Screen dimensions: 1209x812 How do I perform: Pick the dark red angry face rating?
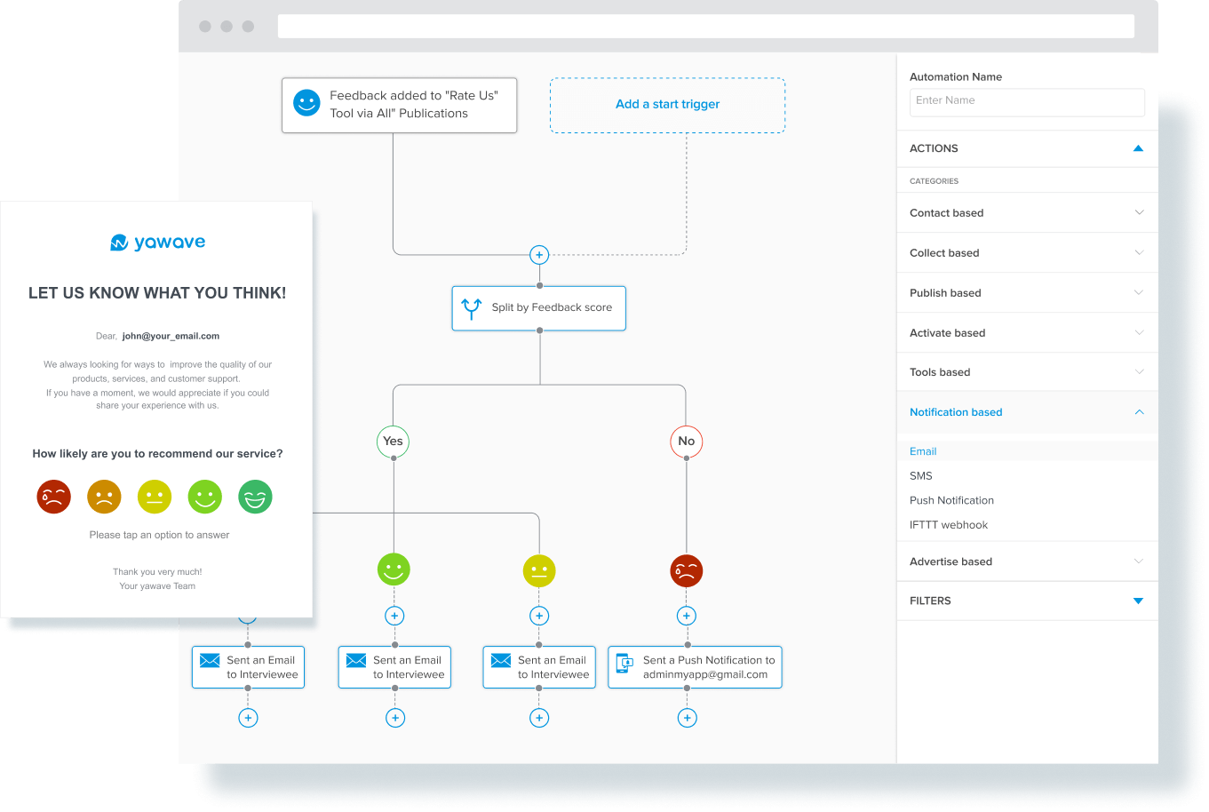pos(53,497)
